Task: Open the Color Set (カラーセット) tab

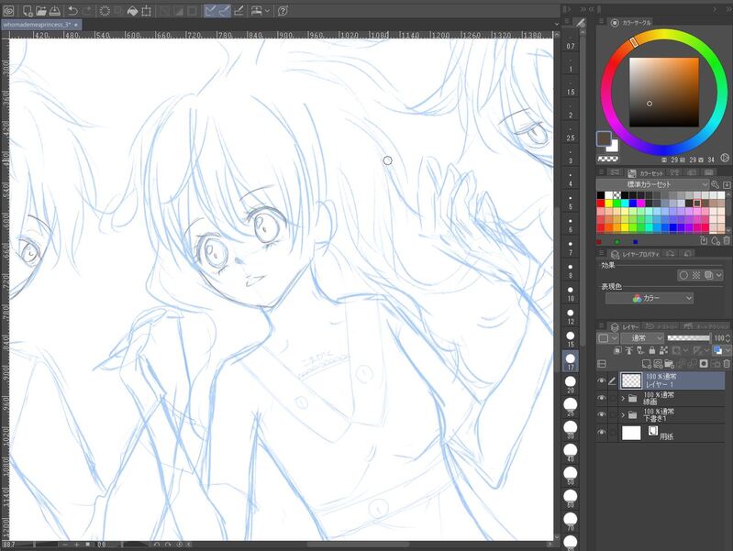Action: click(646, 173)
